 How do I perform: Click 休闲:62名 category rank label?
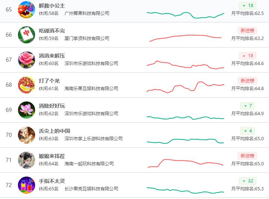pos(49,113)
